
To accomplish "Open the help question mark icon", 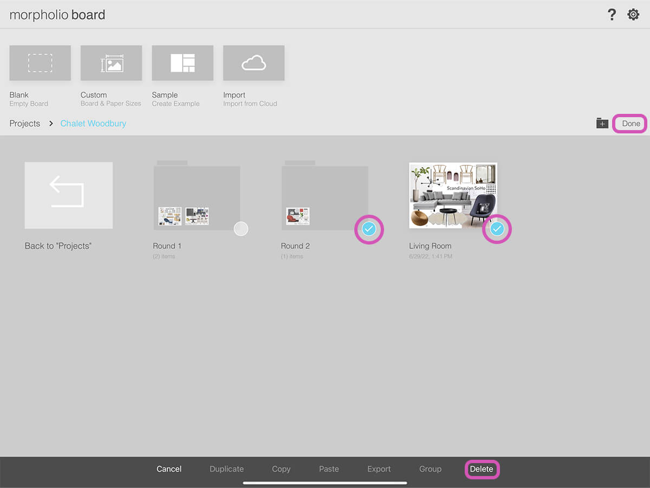I will point(612,15).
